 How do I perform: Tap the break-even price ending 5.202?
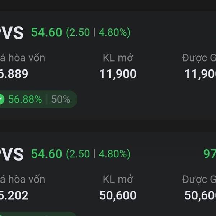click(14, 195)
